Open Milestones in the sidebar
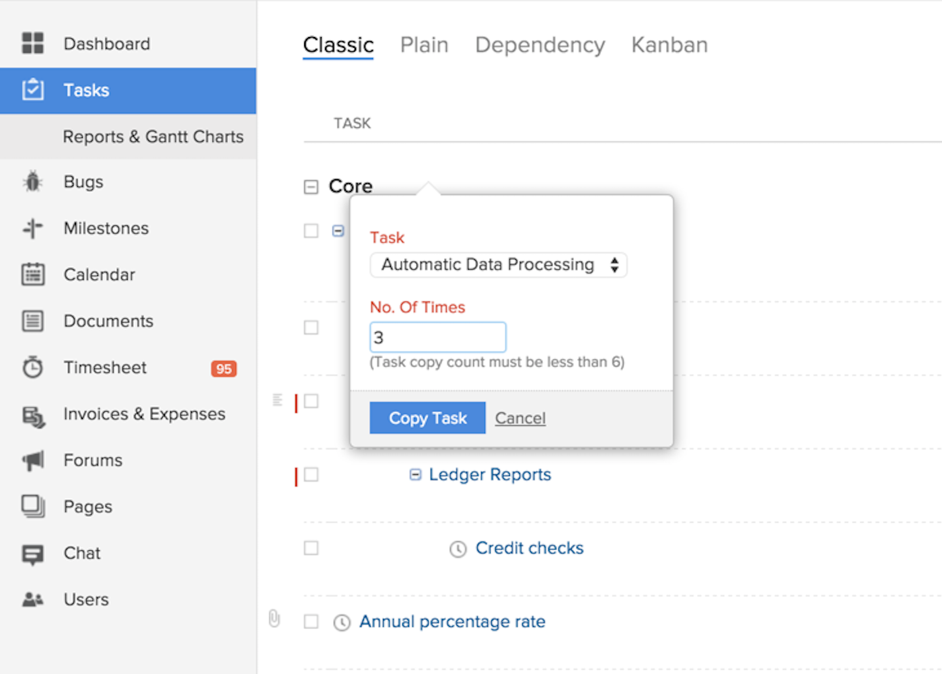 point(106,228)
